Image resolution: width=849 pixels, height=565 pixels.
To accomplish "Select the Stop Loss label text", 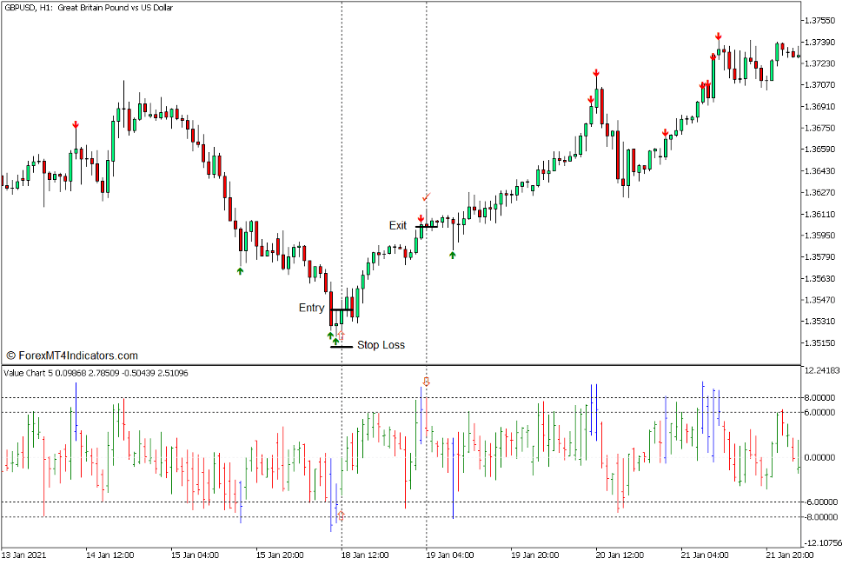I will [381, 345].
